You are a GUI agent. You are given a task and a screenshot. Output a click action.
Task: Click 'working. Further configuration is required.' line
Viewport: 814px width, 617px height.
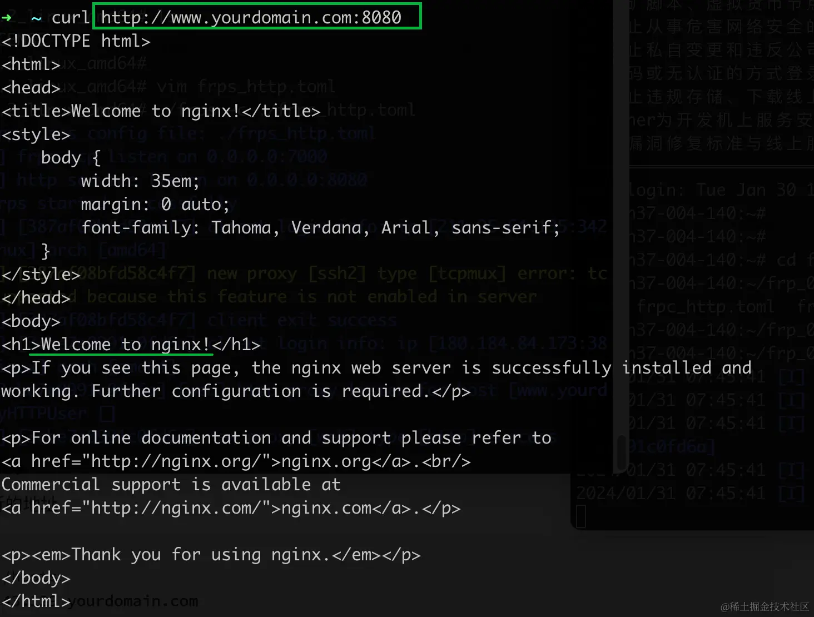(x=236, y=391)
